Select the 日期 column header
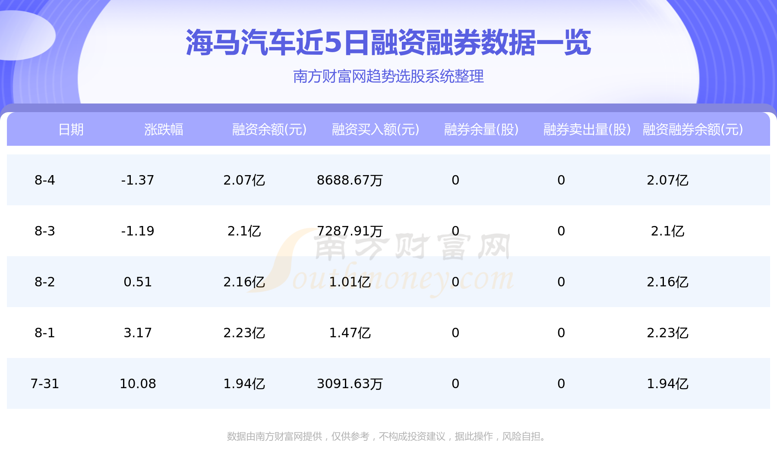Screen dimensions: 777x455 (71, 129)
